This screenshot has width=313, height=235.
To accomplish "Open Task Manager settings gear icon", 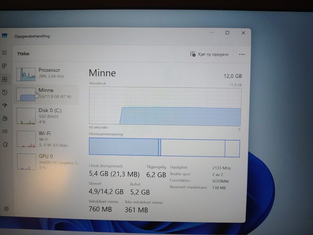I will tap(7, 209).
